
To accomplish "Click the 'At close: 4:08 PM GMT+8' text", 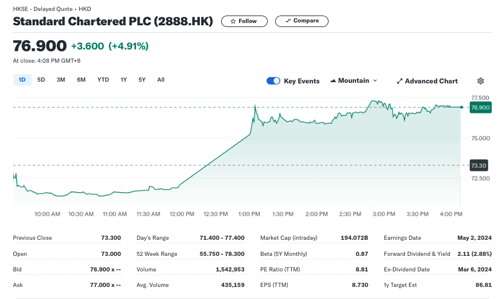I will [x=47, y=61].
